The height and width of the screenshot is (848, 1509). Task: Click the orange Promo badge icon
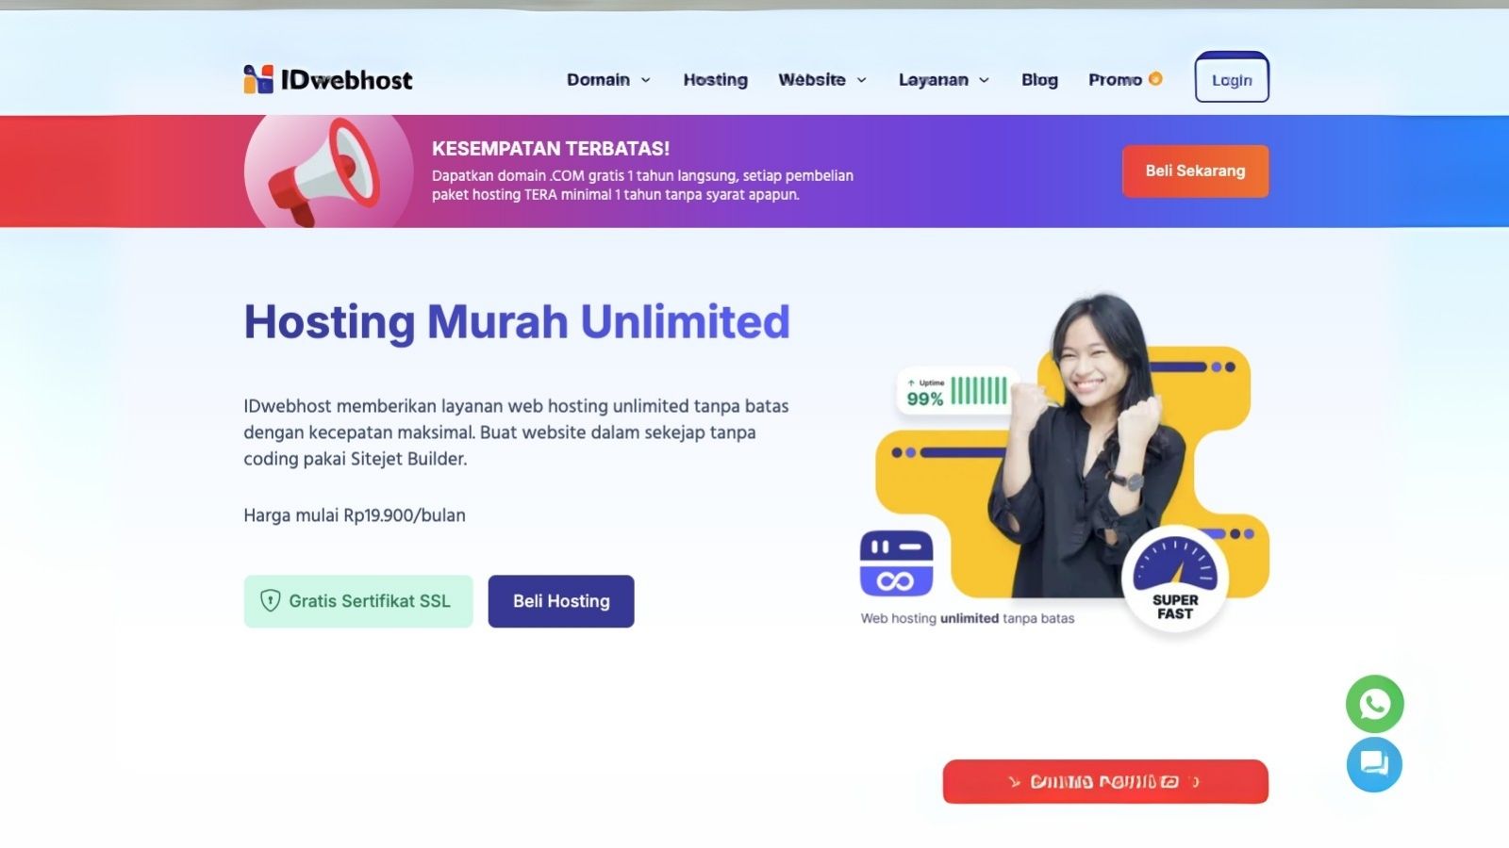(x=1155, y=79)
